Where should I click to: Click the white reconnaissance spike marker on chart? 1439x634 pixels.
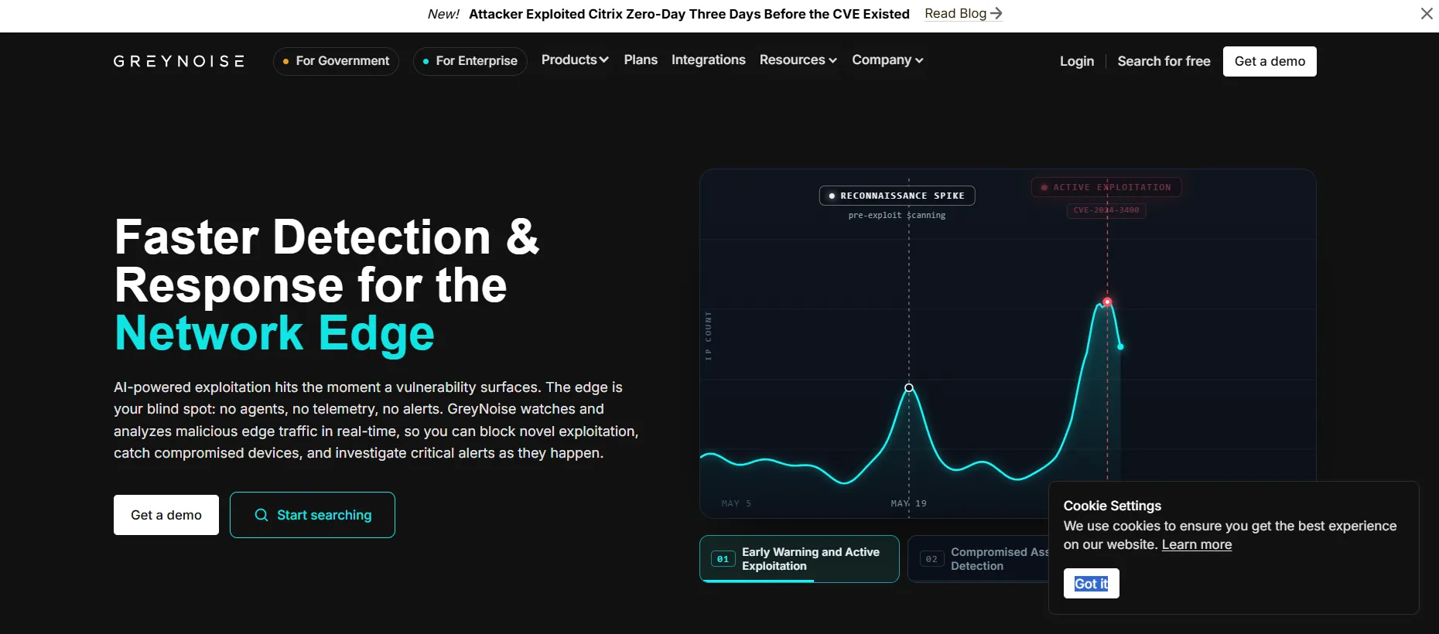(909, 388)
